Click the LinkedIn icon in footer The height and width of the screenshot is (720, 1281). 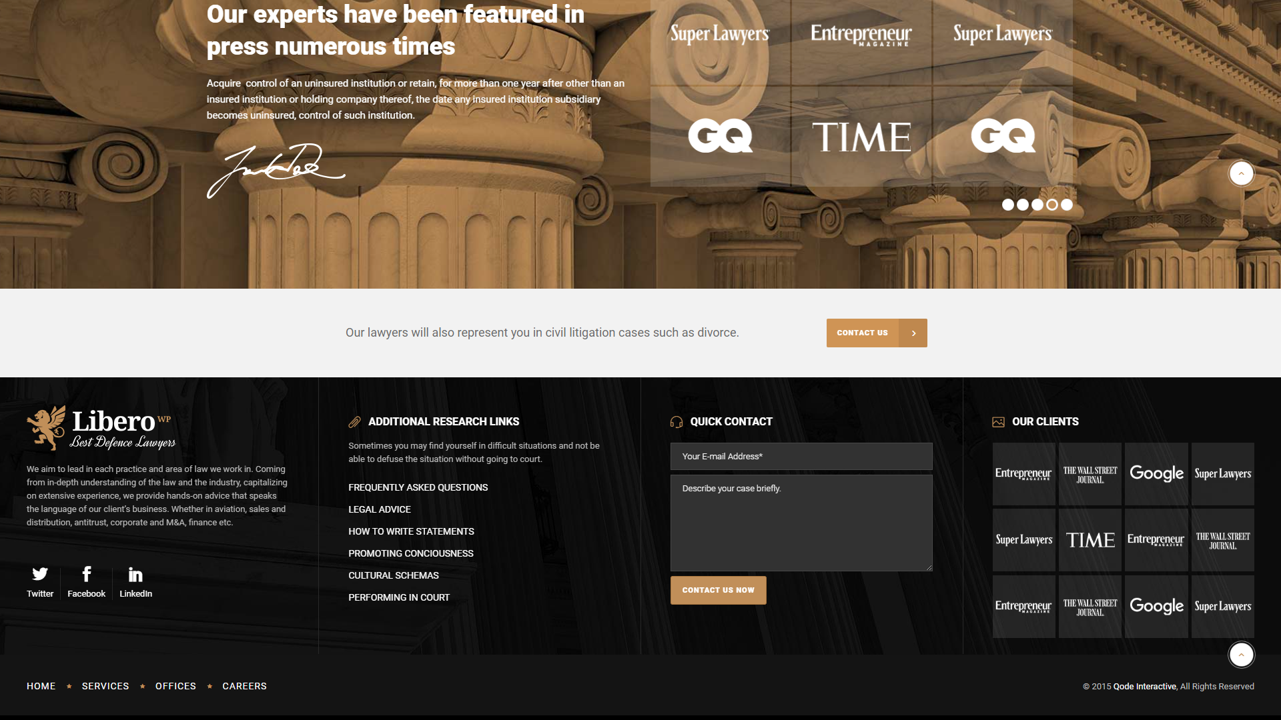135,575
